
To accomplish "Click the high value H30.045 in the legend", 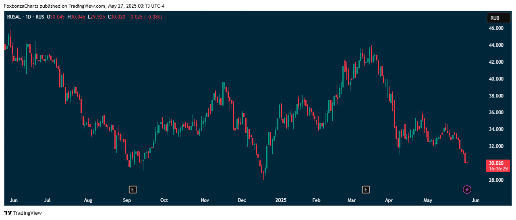I will tap(76, 17).
